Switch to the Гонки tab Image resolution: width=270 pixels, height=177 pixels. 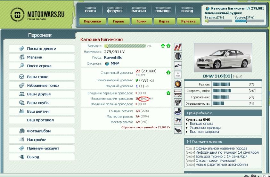pos(141,21)
